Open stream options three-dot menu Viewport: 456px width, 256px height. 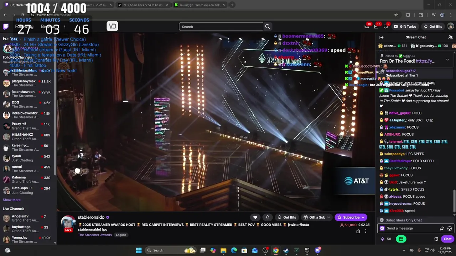click(366, 231)
